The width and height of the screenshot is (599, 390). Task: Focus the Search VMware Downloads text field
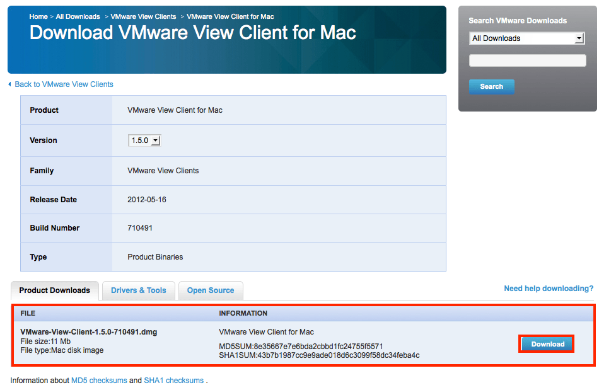(x=527, y=60)
